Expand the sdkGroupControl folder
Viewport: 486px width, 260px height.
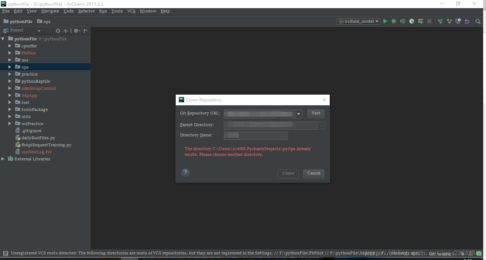pyautogui.click(x=10, y=88)
